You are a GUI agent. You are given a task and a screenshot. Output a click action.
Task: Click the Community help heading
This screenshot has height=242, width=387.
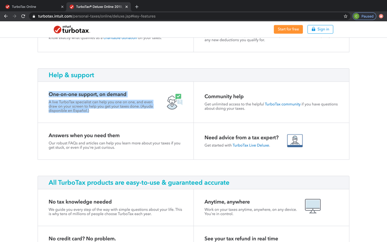(224, 96)
